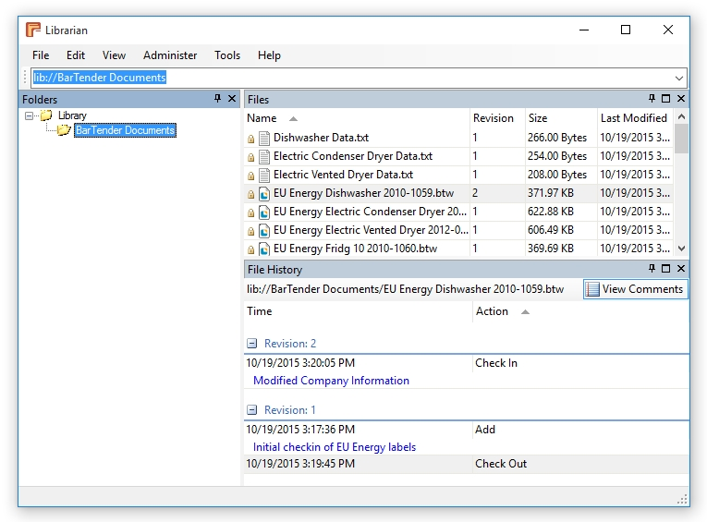Viewport: 707px width, 522px height.
Task: Open the View menu
Action: 114,55
